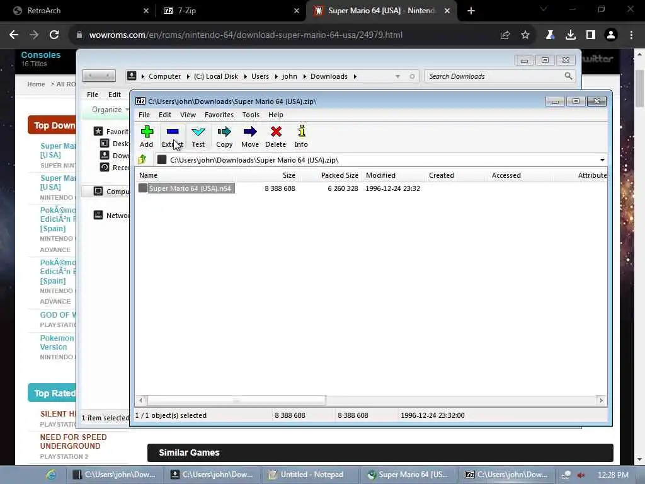Image resolution: width=645 pixels, height=484 pixels.
Task: Close the RetroArch browser tab
Action: pyautogui.click(x=146, y=11)
